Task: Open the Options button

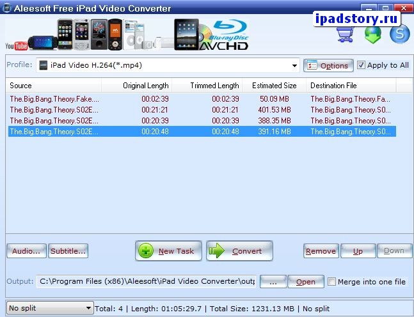Action: tap(328, 65)
